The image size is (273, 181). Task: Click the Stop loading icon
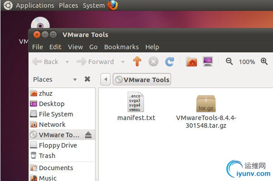point(153,61)
